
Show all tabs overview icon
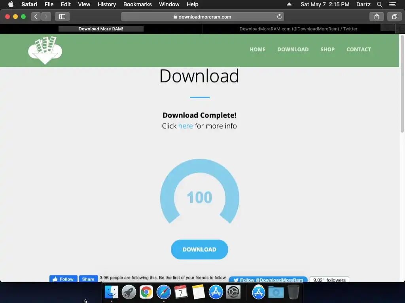[x=394, y=17]
